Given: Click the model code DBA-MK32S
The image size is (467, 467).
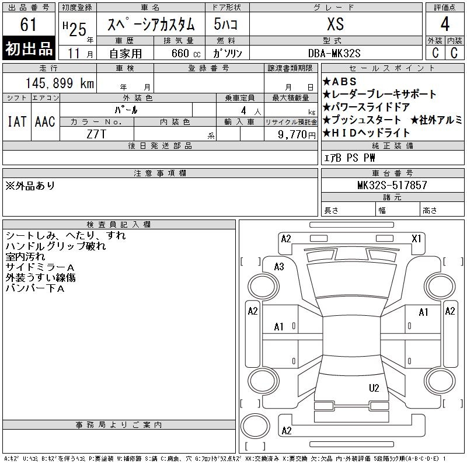Looking at the screenshot, I should pyautogui.click(x=334, y=54).
